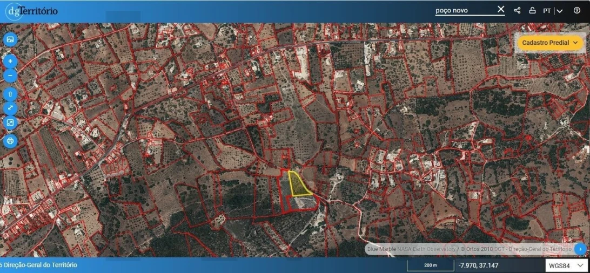The image size is (590, 273).
Task: Zoom in with the plus button
Action: 10,62
